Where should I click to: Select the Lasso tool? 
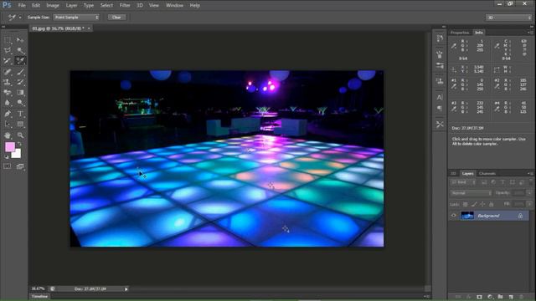[x=8, y=50]
